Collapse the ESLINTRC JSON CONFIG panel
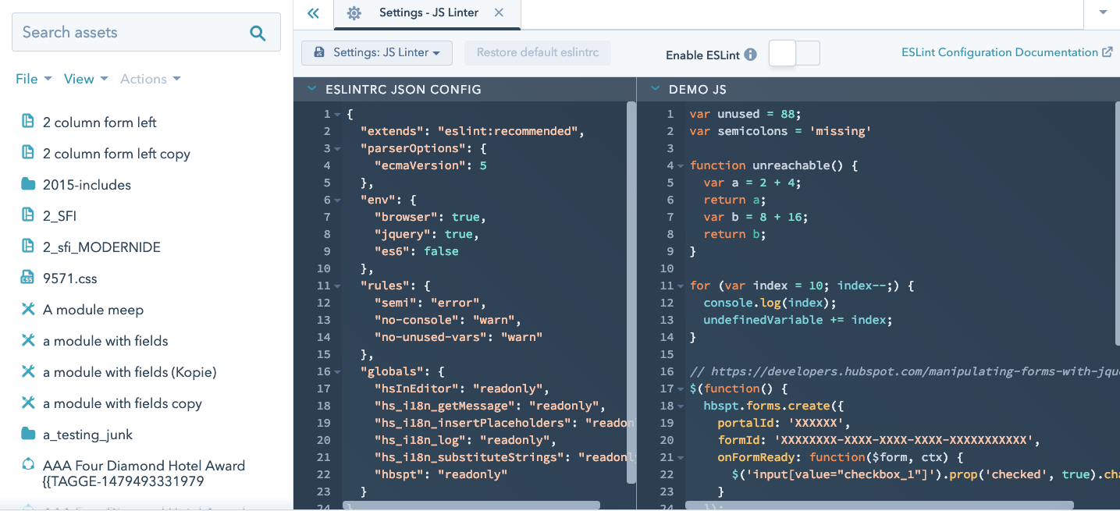1120x511 pixels. coord(312,89)
